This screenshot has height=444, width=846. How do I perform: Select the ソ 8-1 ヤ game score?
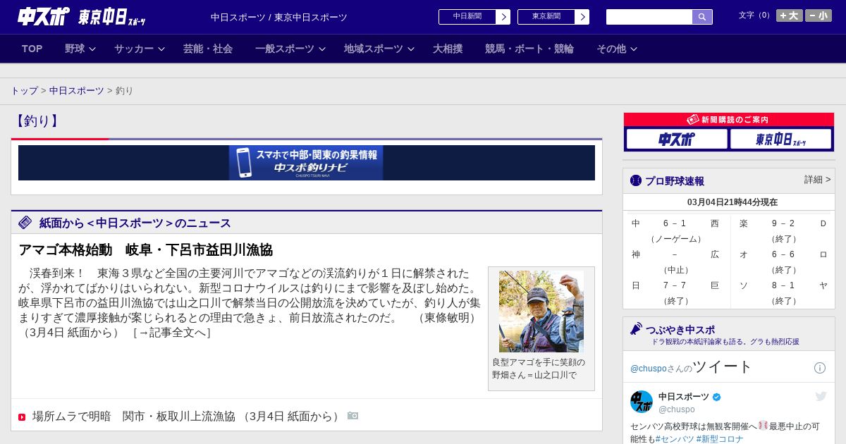pos(783,285)
